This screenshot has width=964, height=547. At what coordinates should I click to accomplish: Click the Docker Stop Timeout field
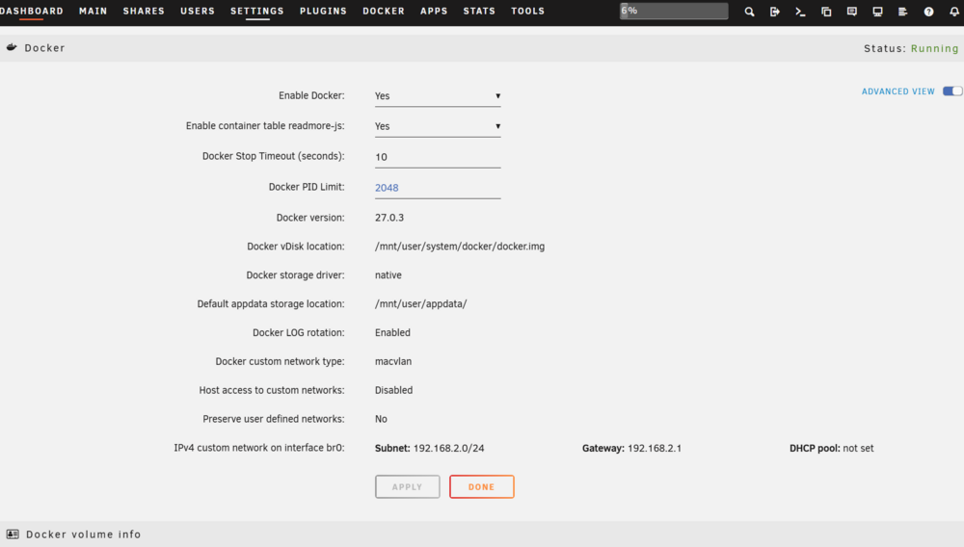click(438, 157)
